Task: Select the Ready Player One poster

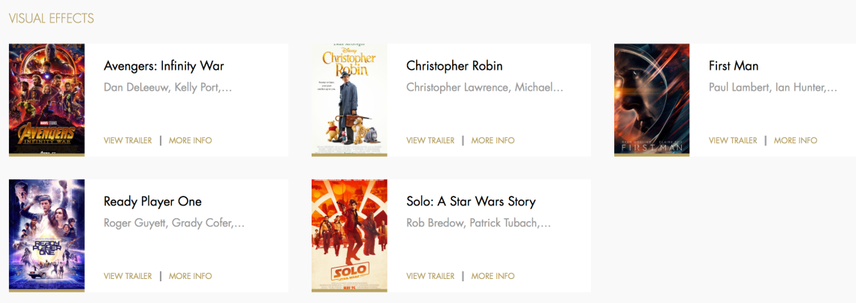Action: pos(47,235)
